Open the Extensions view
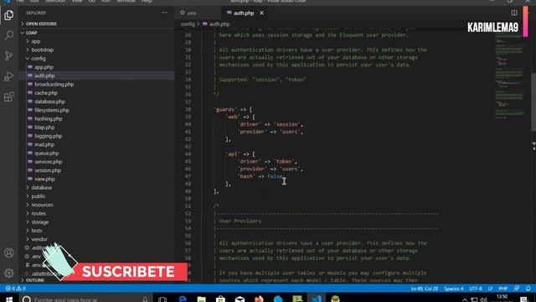This screenshot has height=302, width=536. [9, 96]
